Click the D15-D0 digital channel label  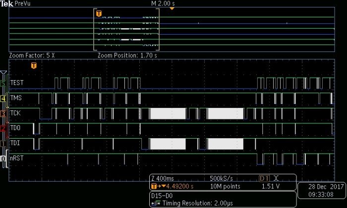(x=160, y=196)
